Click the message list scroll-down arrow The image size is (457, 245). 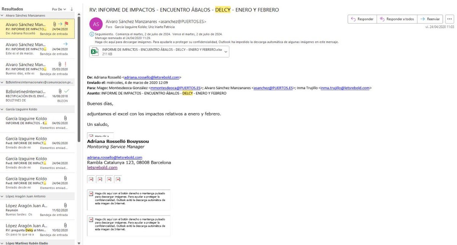(x=79, y=243)
